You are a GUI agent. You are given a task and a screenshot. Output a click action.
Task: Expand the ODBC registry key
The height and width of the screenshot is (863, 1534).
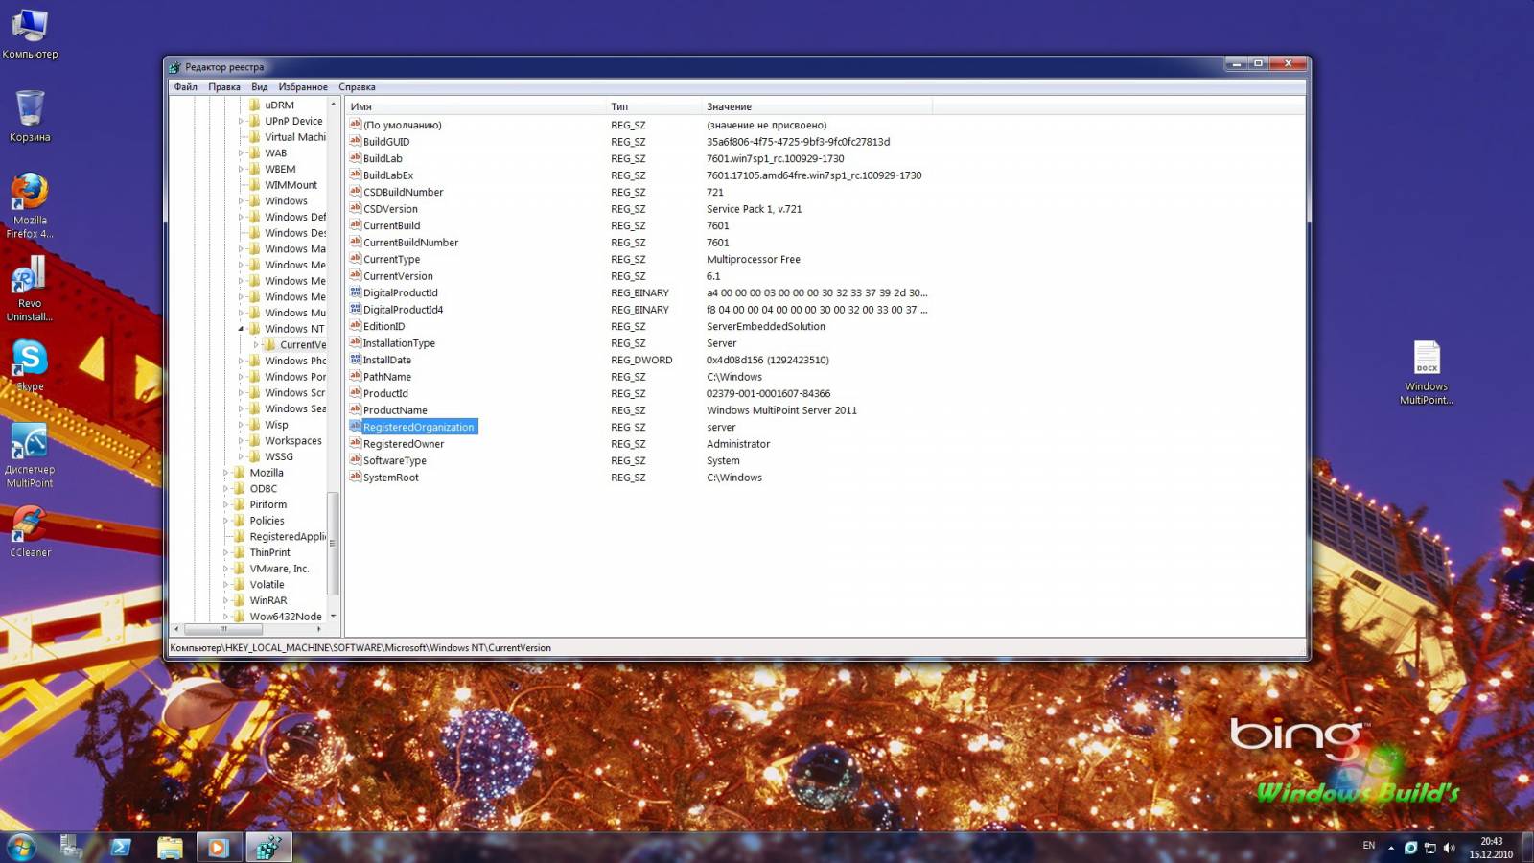[x=225, y=488]
